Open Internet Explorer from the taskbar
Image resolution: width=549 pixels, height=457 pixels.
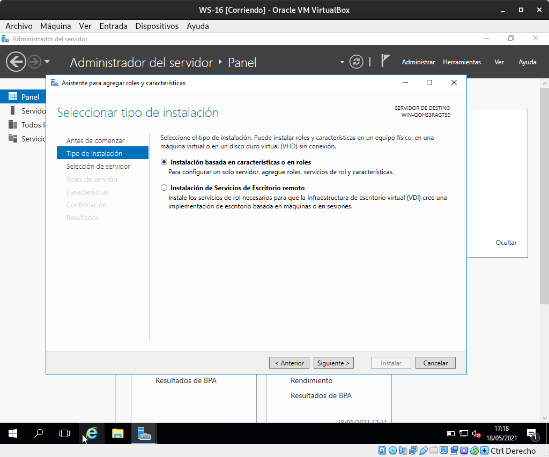pyautogui.click(x=92, y=433)
